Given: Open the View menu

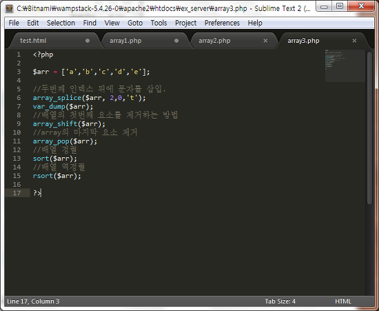Looking at the screenshot, I should (112, 23).
